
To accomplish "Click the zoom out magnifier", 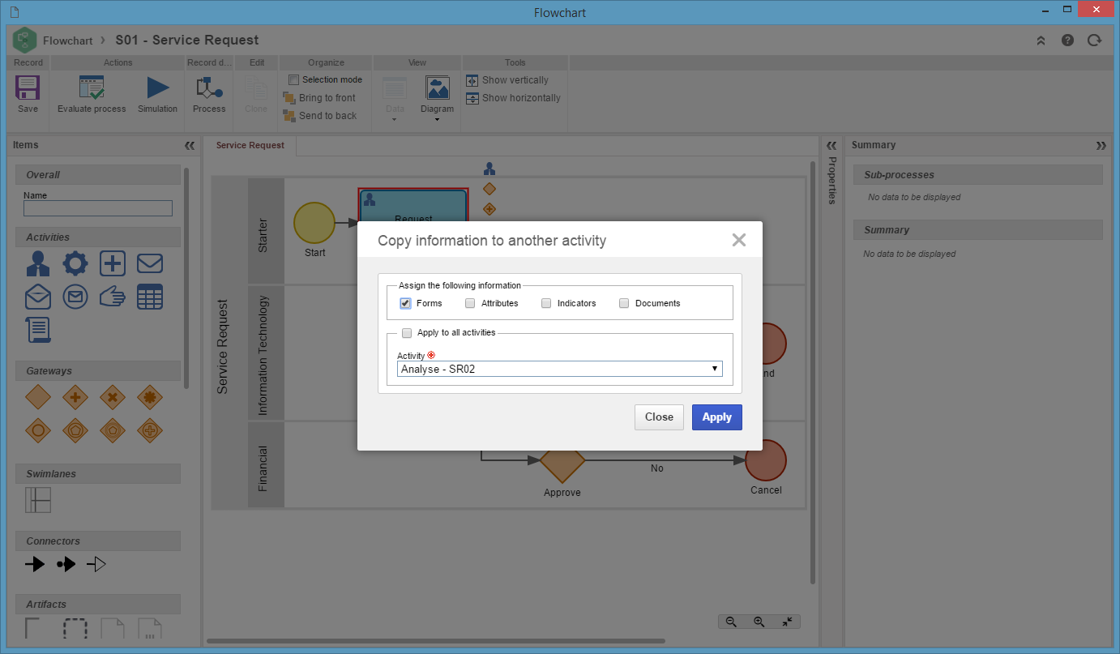I will [731, 622].
